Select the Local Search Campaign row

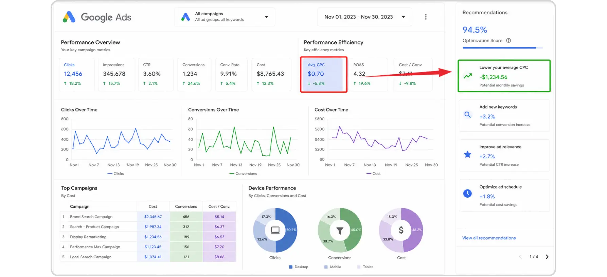pyautogui.click(x=148, y=257)
